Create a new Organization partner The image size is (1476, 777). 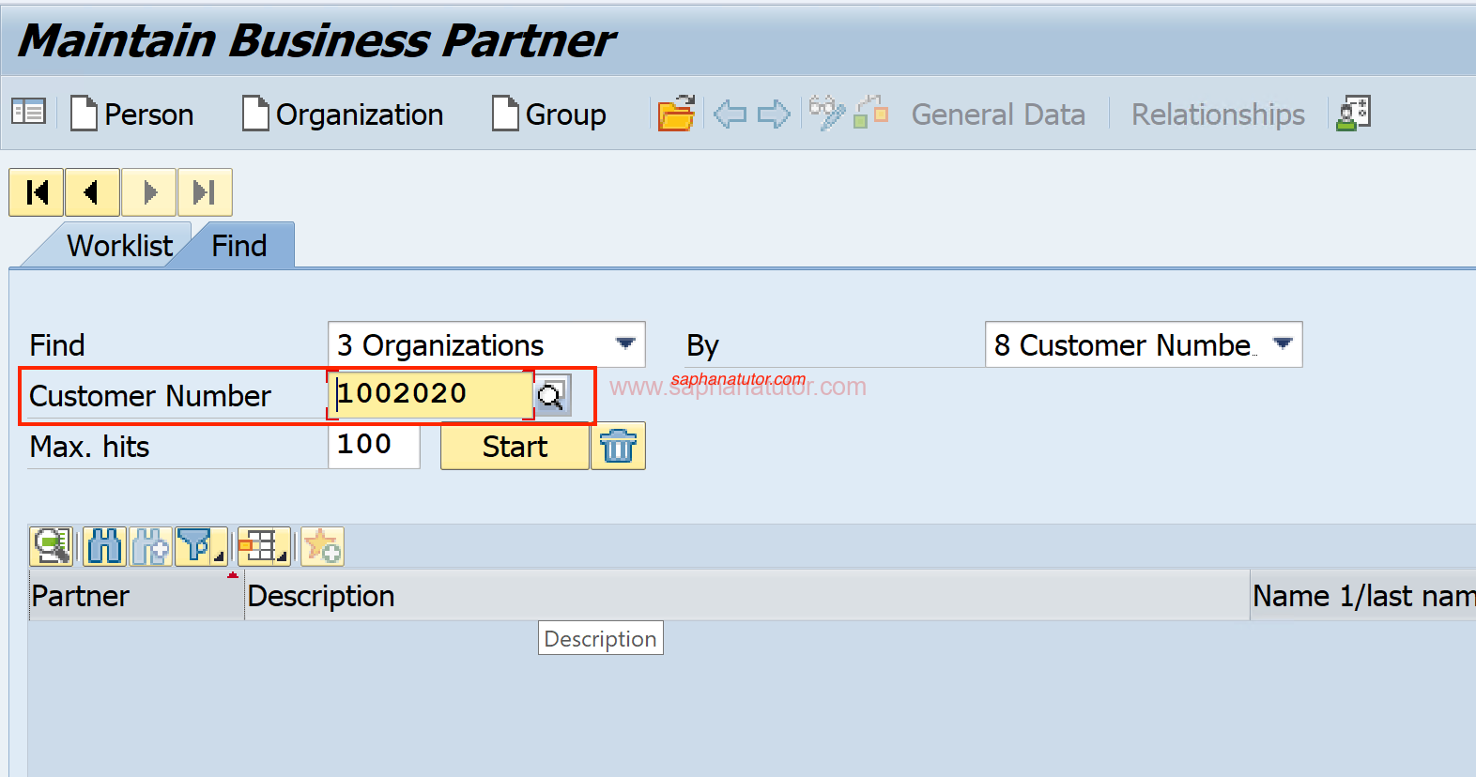click(x=343, y=114)
